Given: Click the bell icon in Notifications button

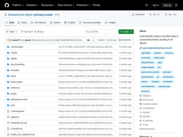Looking at the screenshot, I should tap(133, 15).
